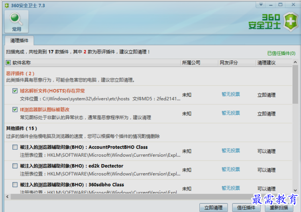301x212 pixels.
Task: Check the AccountProtectBHO Class checkbox
Action: [x=15, y=147]
